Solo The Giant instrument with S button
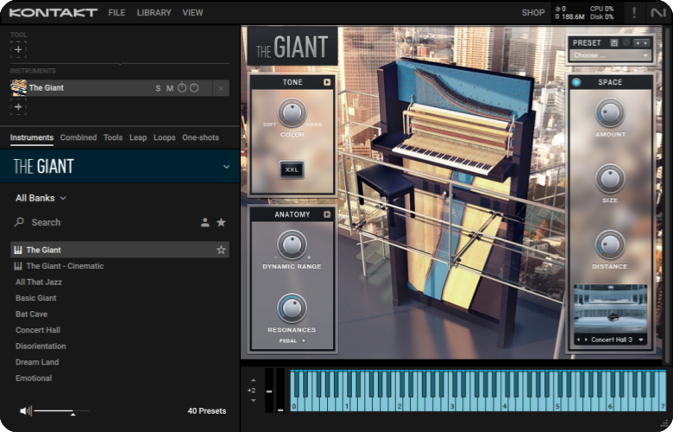The width and height of the screenshot is (673, 432). click(x=158, y=88)
